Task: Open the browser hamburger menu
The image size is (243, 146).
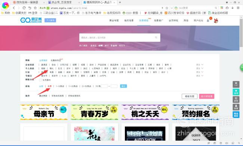Action: click(238, 8)
